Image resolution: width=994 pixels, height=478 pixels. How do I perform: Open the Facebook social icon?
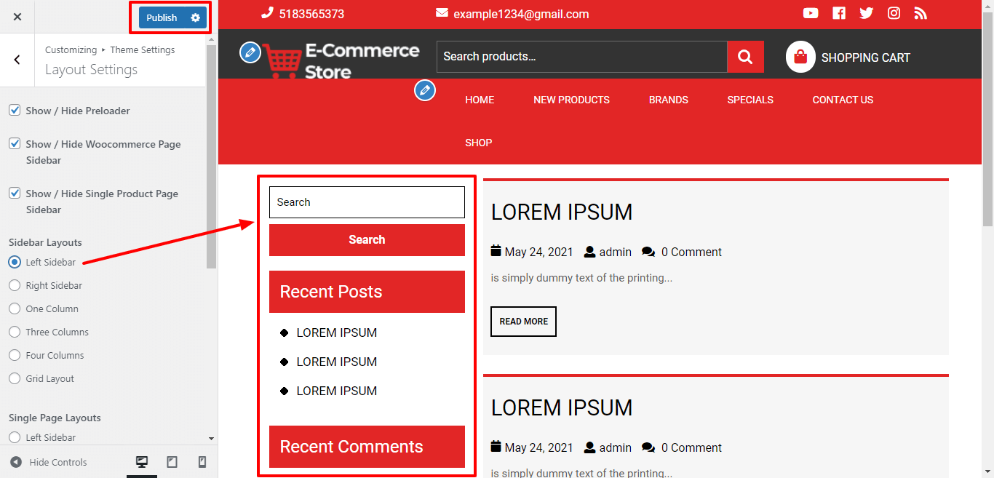[839, 13]
